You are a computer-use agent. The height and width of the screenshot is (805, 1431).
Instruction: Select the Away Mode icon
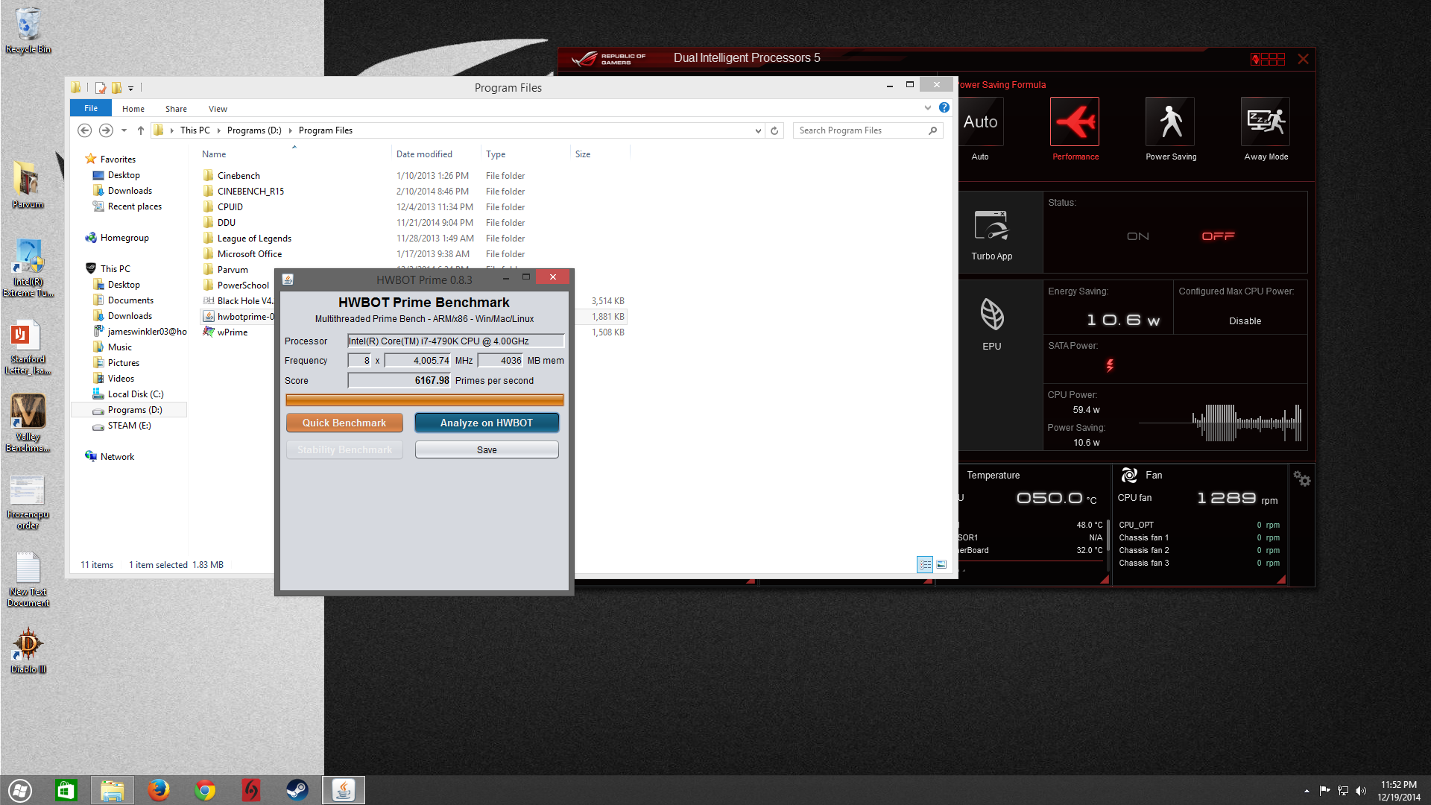pos(1266,121)
